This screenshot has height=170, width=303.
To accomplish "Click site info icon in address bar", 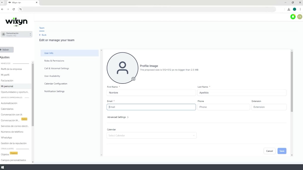I will point(21,9).
